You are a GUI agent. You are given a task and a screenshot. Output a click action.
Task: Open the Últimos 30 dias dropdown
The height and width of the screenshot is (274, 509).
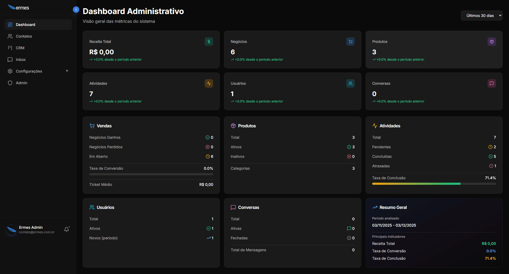482,15
